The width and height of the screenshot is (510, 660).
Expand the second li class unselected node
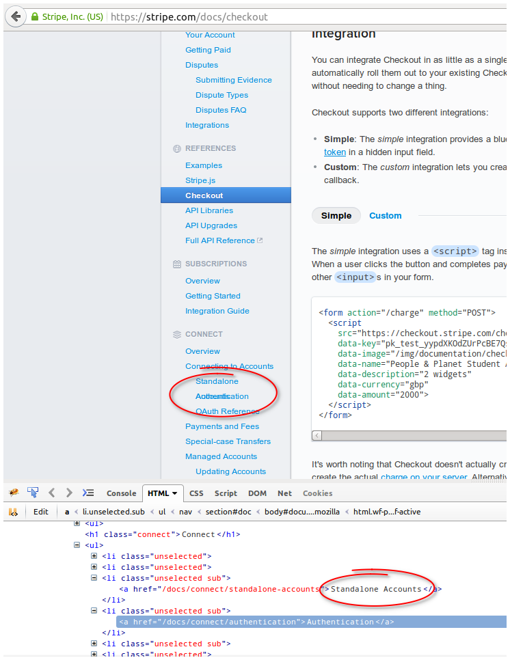tap(94, 567)
